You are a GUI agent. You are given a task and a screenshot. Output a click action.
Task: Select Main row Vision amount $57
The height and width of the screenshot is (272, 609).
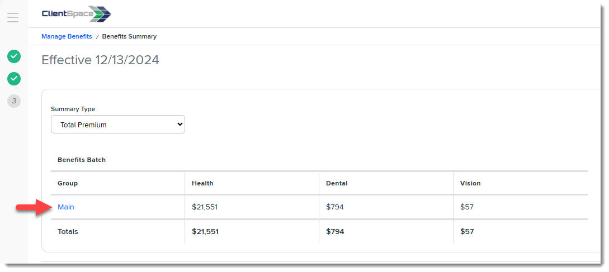pyautogui.click(x=467, y=207)
